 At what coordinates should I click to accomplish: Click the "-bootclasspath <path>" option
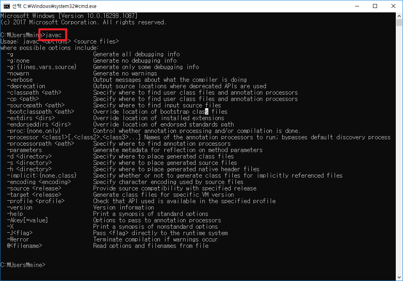tap(41, 112)
